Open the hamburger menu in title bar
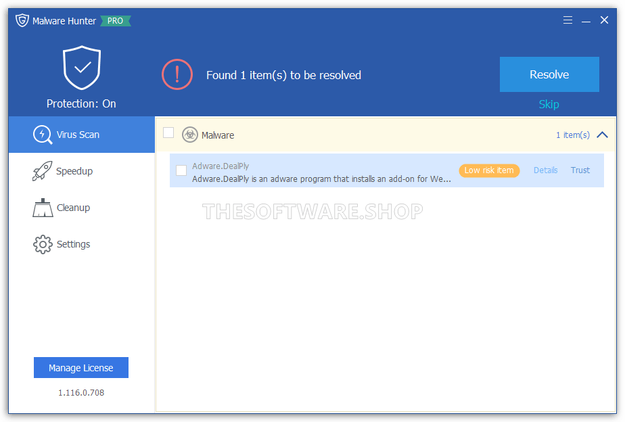 [x=568, y=20]
